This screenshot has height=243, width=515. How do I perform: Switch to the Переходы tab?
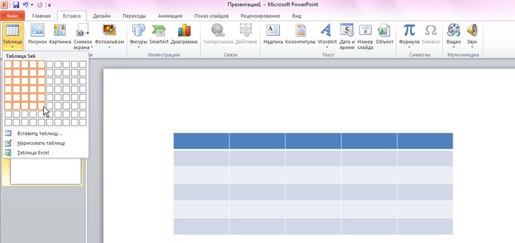click(x=134, y=16)
